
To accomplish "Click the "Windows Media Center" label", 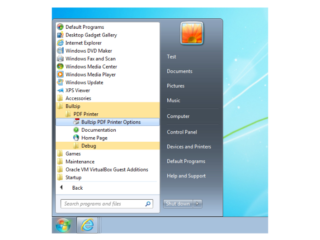I will [91, 67].
